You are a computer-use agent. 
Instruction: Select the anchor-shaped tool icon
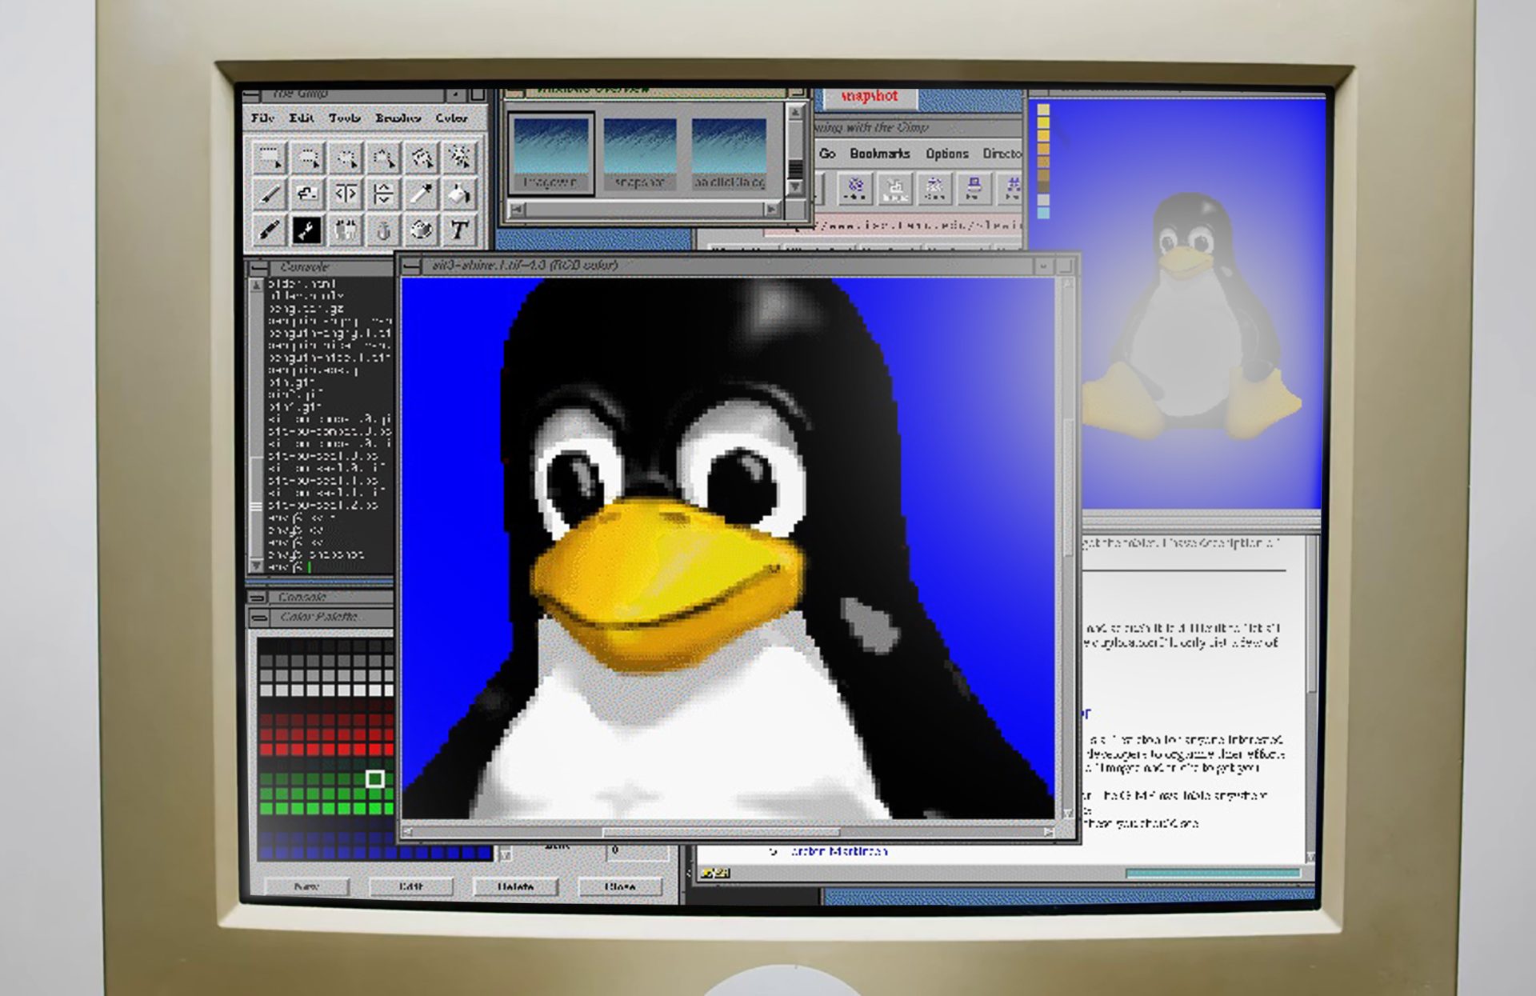(x=383, y=230)
